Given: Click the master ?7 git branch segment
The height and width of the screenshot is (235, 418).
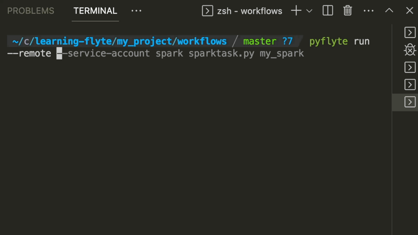Looking at the screenshot, I should point(267,41).
